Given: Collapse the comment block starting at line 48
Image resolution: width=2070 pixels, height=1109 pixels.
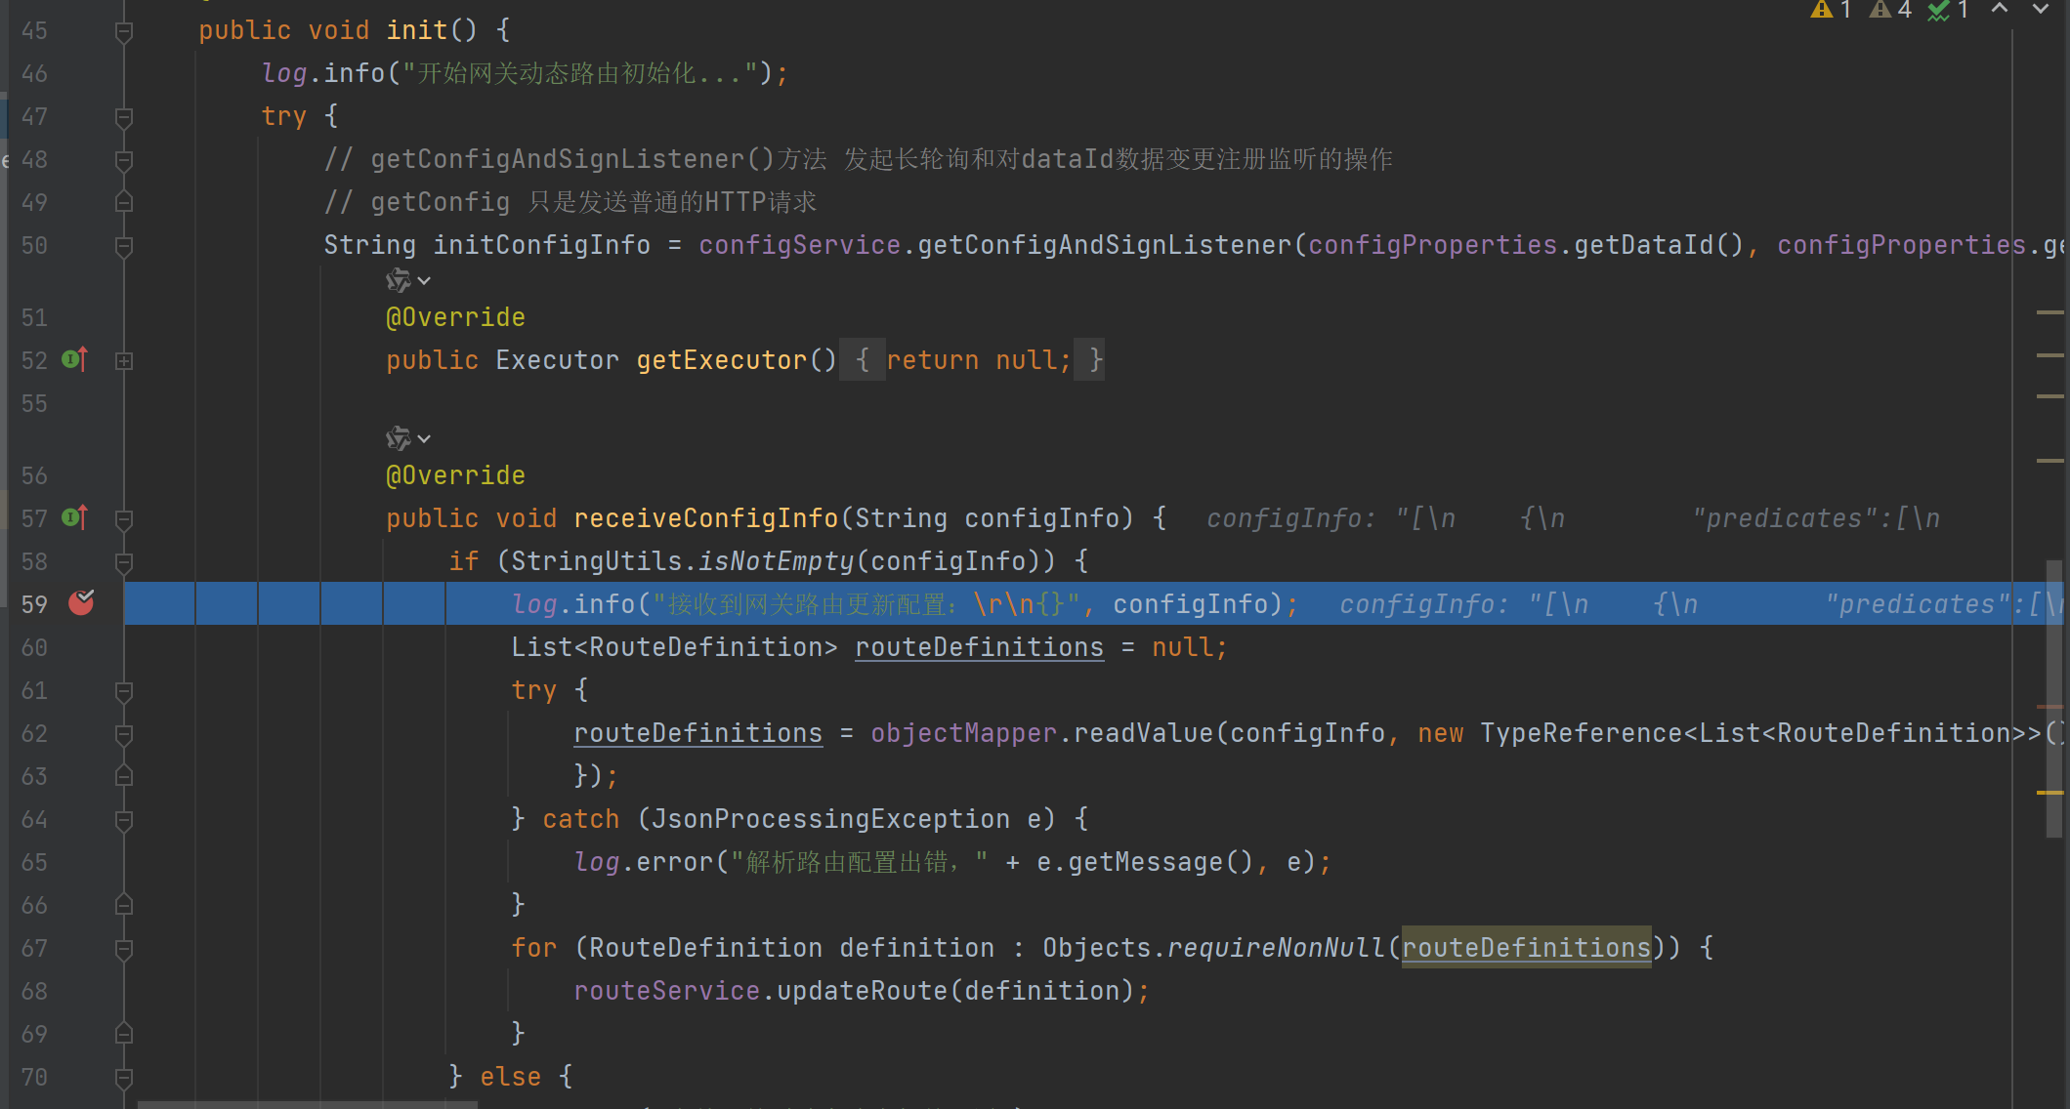Looking at the screenshot, I should 124,160.
